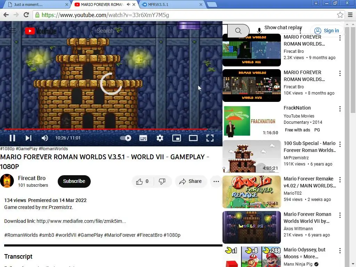Open the World XVII video thumbnail

[x=252, y=86]
